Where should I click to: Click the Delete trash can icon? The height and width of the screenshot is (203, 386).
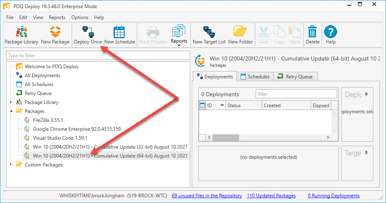(312, 32)
